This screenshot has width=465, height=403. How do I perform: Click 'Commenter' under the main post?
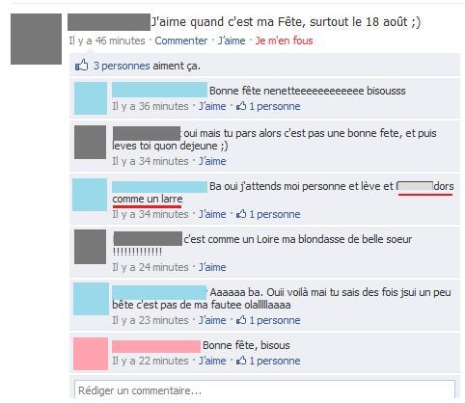[181, 40]
